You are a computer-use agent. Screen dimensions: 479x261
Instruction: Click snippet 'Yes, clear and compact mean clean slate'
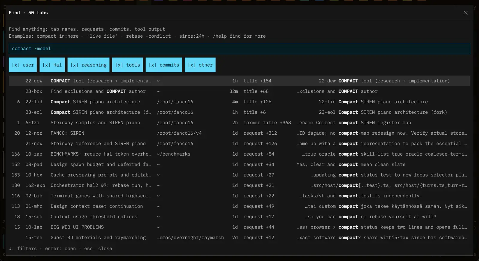point(351,165)
